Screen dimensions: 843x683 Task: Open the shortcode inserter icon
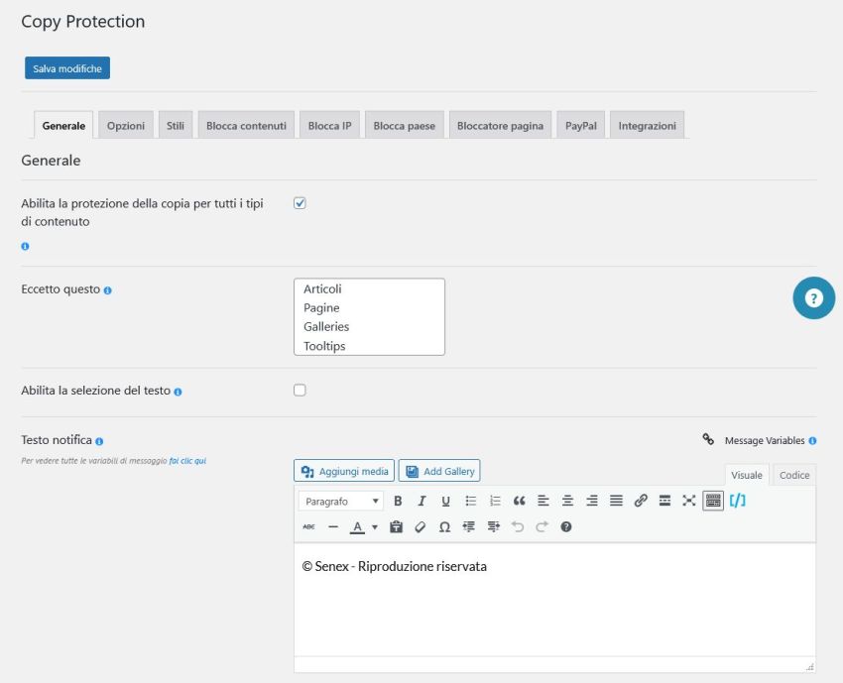click(x=738, y=501)
